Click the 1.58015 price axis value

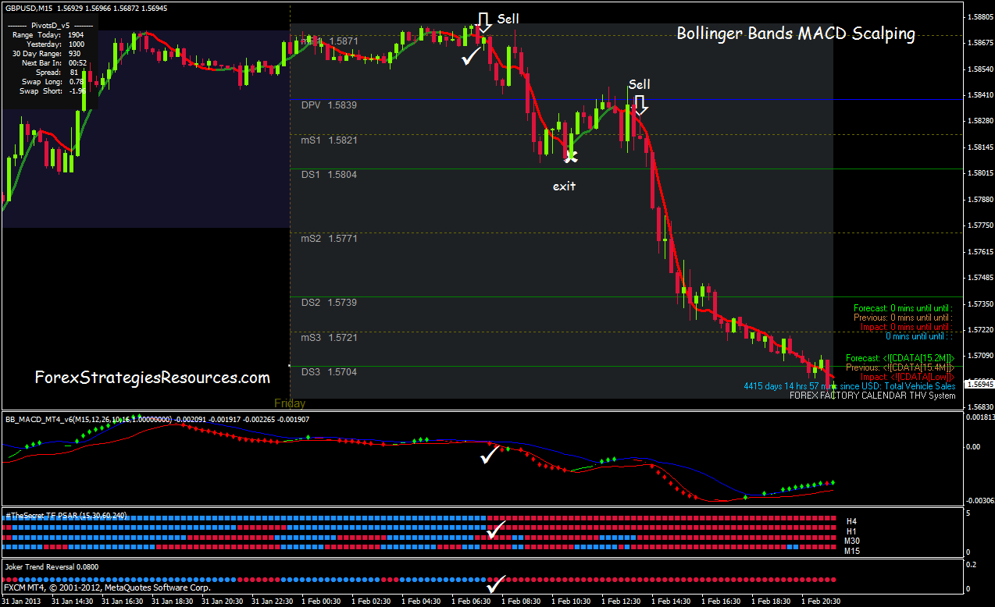click(x=979, y=172)
